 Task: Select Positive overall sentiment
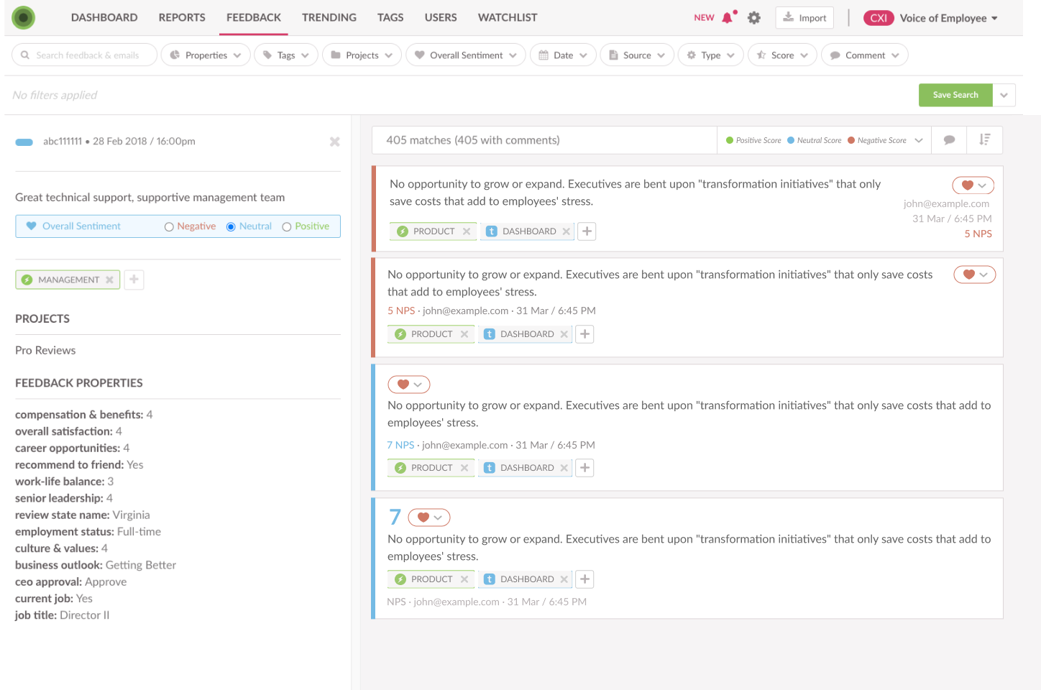point(287,227)
